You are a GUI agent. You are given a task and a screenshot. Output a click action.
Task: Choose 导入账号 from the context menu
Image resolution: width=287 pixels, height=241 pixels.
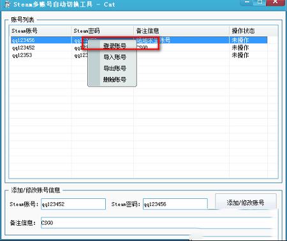pyautogui.click(x=115, y=57)
